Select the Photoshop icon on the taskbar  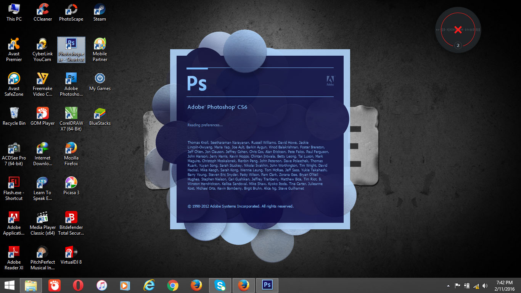(267, 285)
